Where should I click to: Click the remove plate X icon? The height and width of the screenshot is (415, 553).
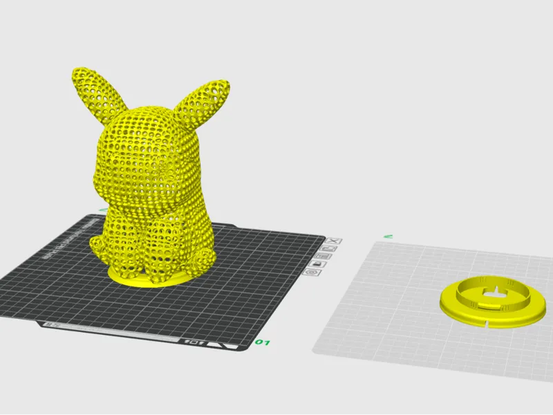click(x=334, y=241)
